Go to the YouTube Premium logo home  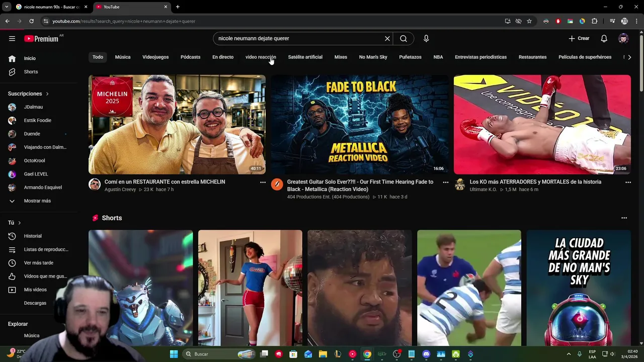tap(41, 39)
